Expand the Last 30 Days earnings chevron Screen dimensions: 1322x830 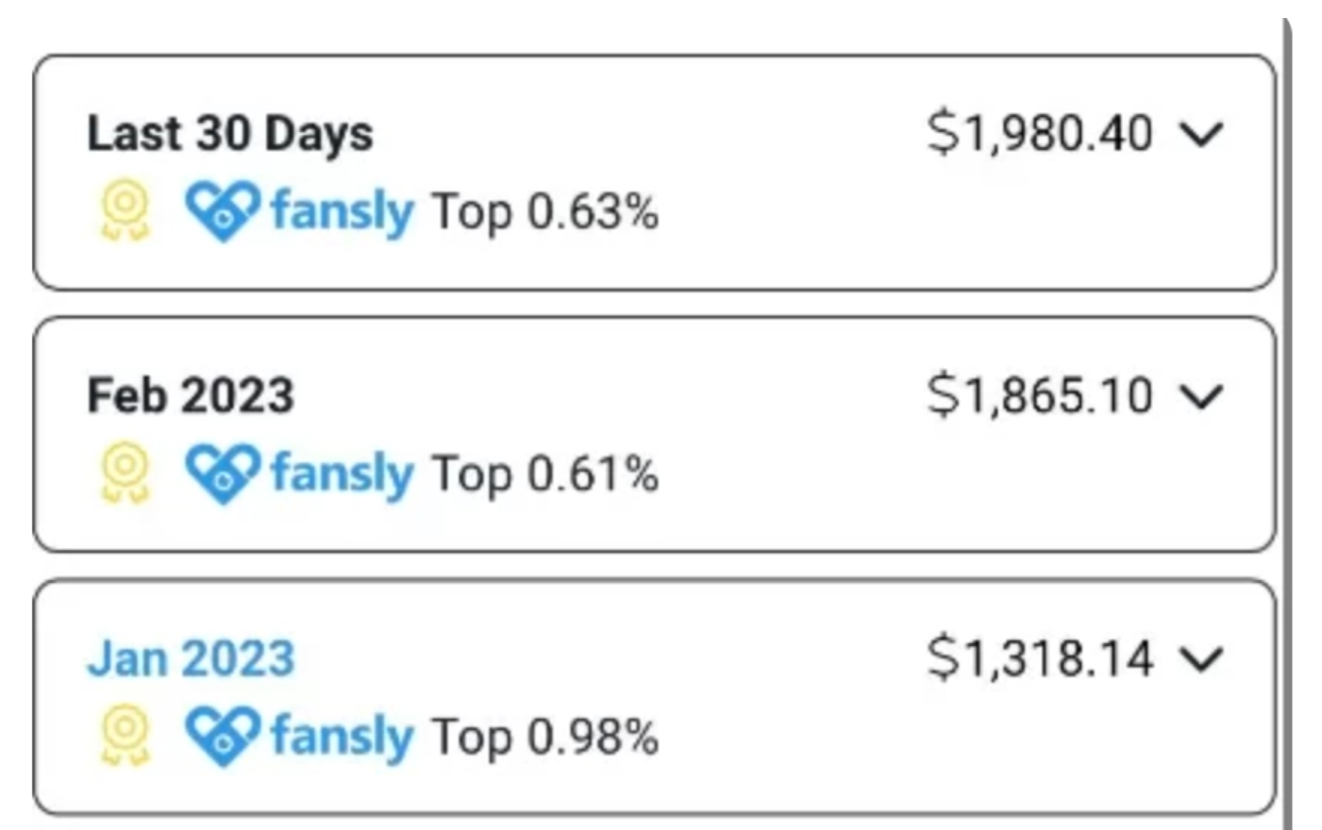click(x=1201, y=134)
